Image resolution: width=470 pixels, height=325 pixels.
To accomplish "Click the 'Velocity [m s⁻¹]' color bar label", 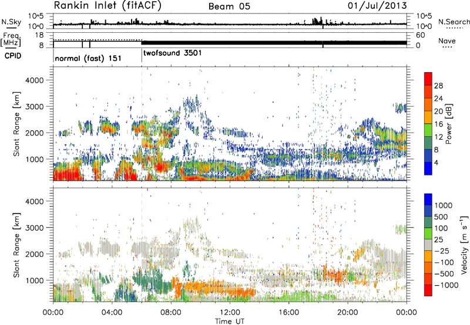I will pos(464,245).
